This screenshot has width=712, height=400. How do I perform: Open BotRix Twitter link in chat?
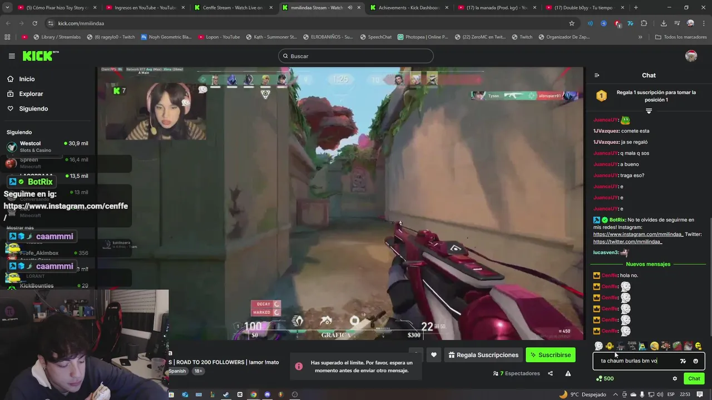[x=627, y=242]
